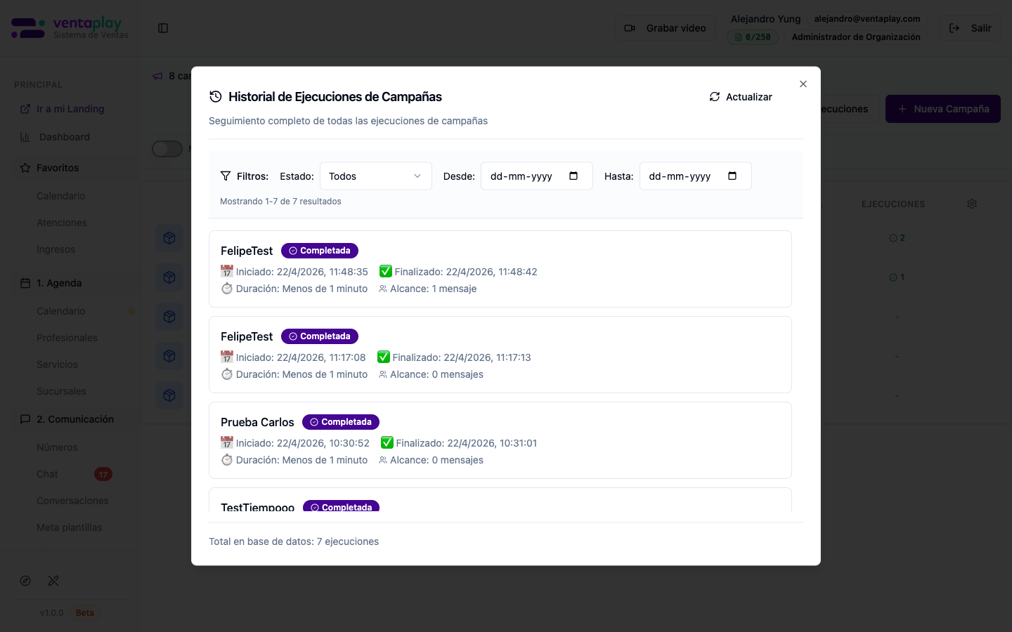Click the compass icon at sidebar bottom
The height and width of the screenshot is (632, 1012).
click(25, 581)
